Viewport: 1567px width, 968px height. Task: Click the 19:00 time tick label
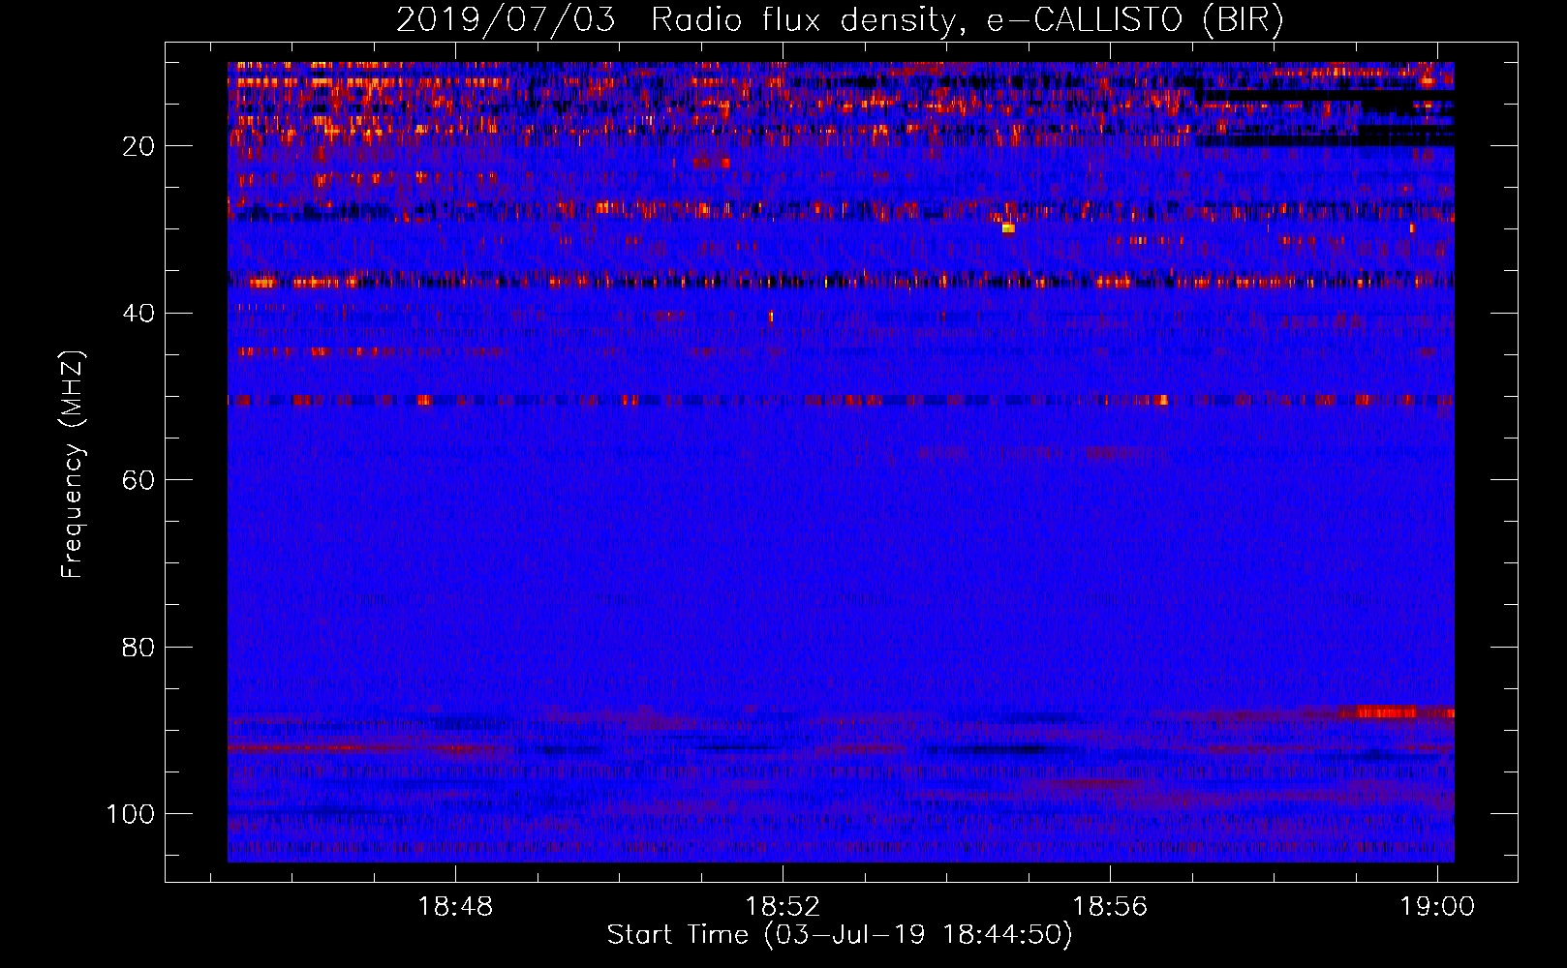[x=1437, y=906]
